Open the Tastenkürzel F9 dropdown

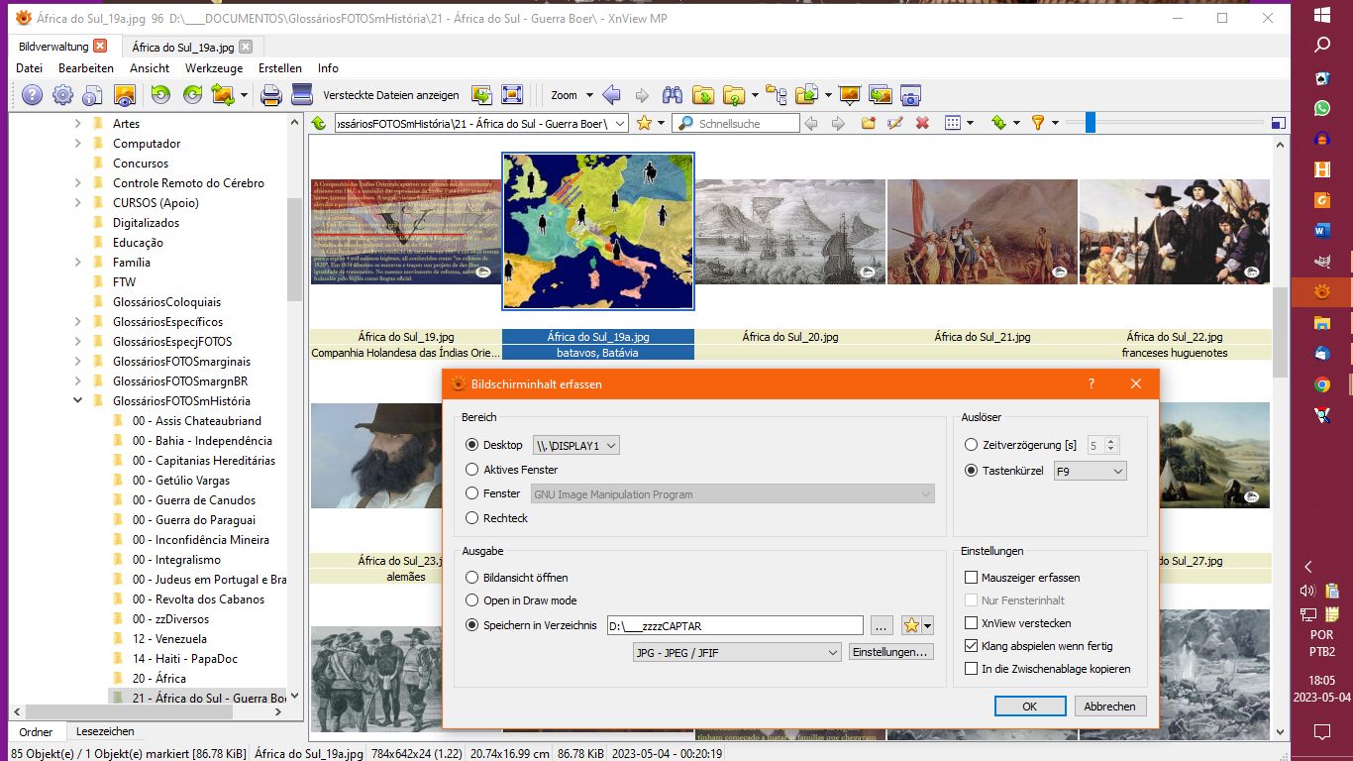click(1090, 472)
